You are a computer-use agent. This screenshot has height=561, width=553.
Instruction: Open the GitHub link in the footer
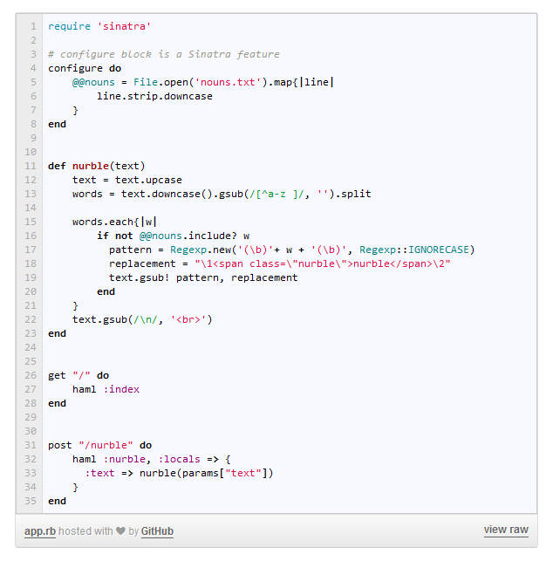tap(157, 531)
